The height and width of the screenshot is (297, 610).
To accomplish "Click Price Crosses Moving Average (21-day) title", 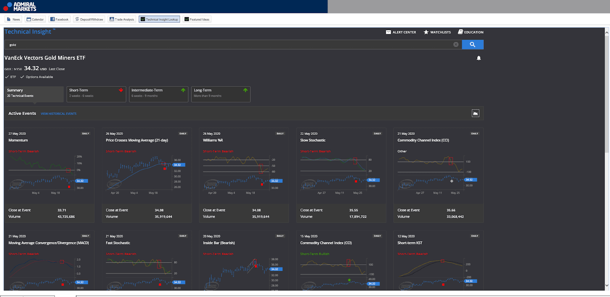I will (137, 140).
